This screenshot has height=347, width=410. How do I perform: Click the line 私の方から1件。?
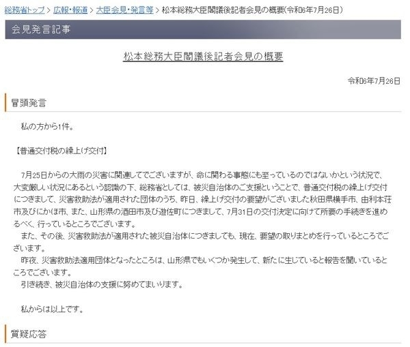click(x=47, y=127)
